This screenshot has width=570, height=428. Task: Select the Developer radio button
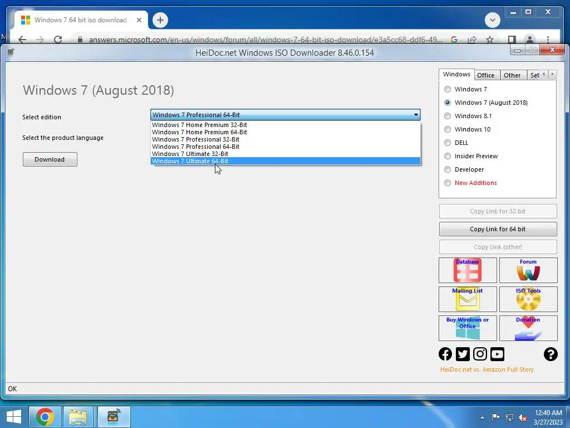coord(448,169)
